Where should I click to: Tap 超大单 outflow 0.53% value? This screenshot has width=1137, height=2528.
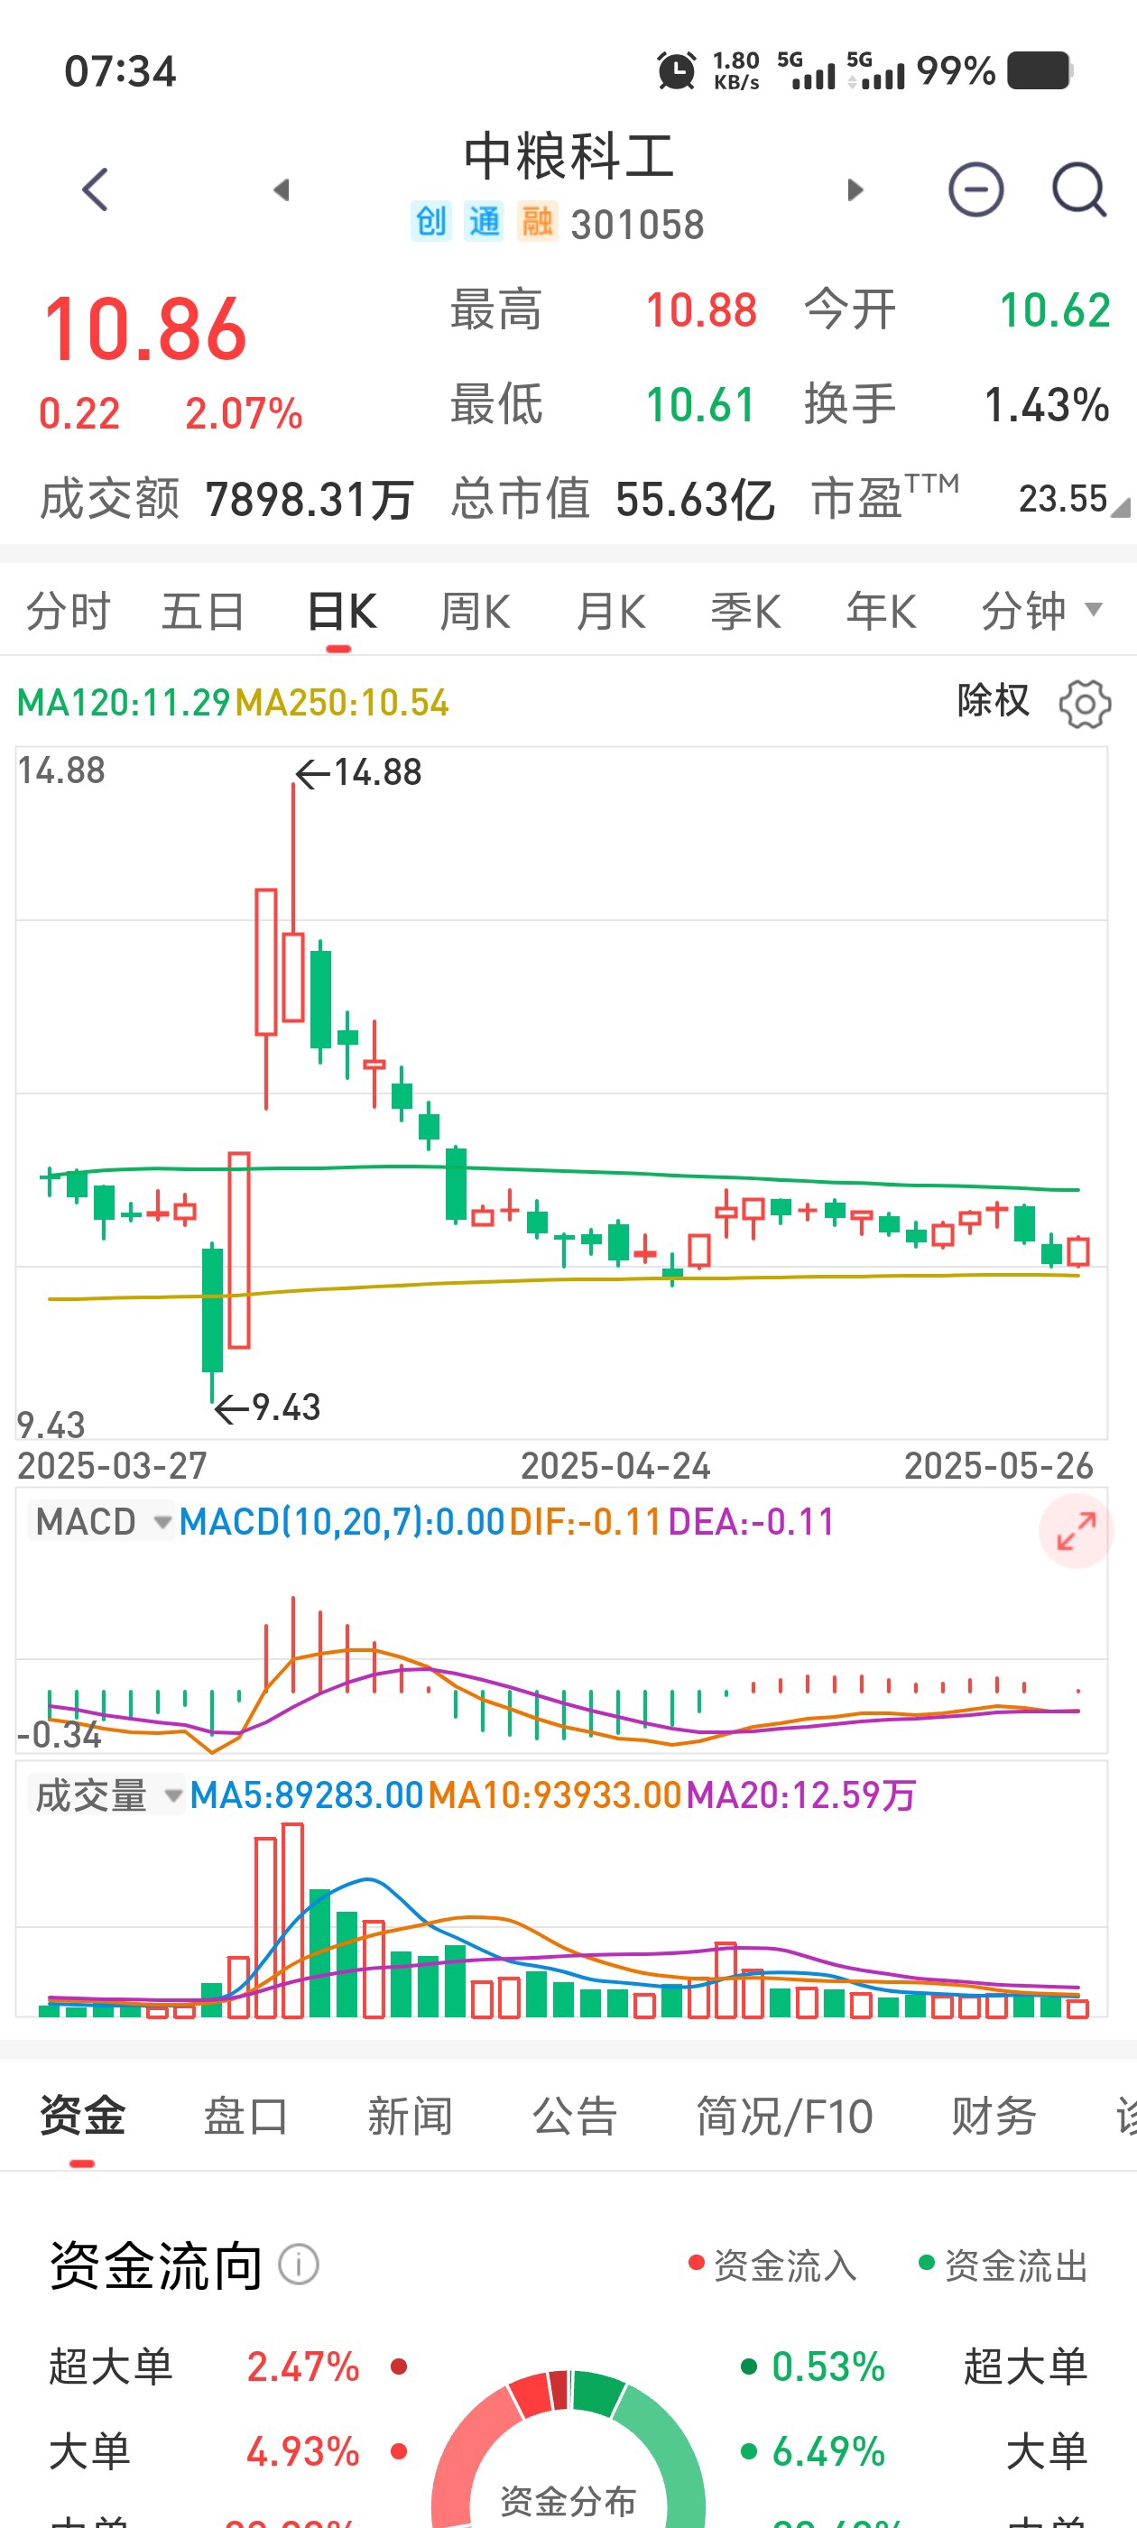pos(827,2367)
